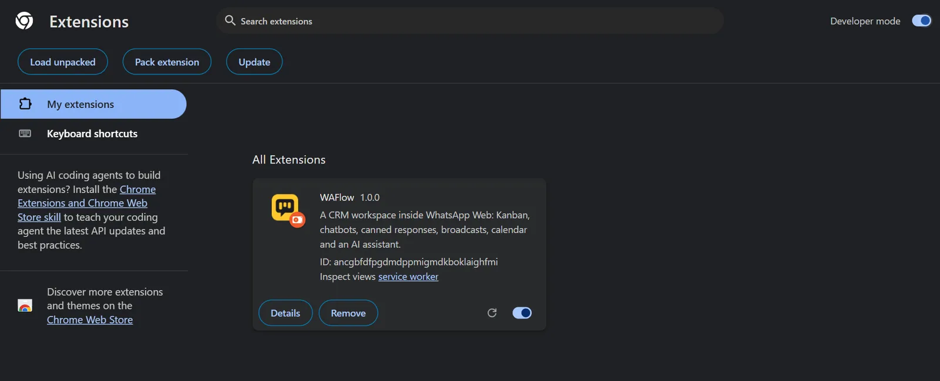The width and height of the screenshot is (940, 381).
Task: Click the Chrome Web Store rainbow icon
Action: (25, 305)
